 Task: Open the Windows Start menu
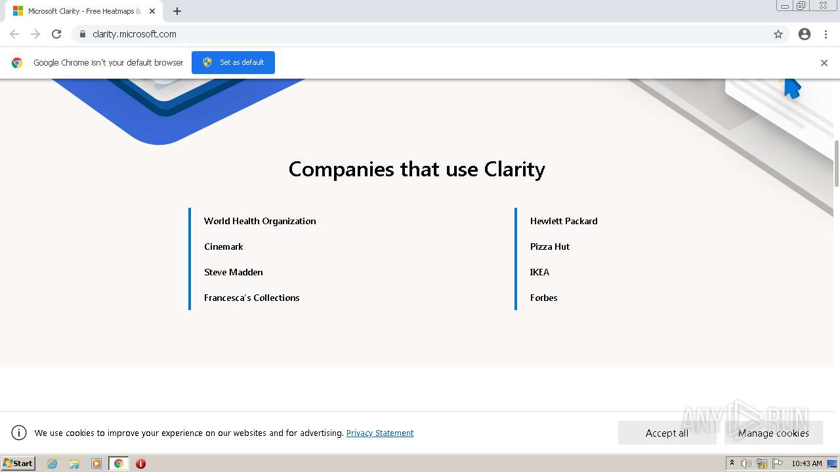(18, 463)
